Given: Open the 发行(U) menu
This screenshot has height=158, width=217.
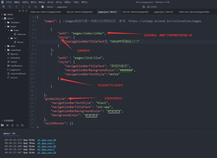Looking at the screenshot, I should [59, 2].
